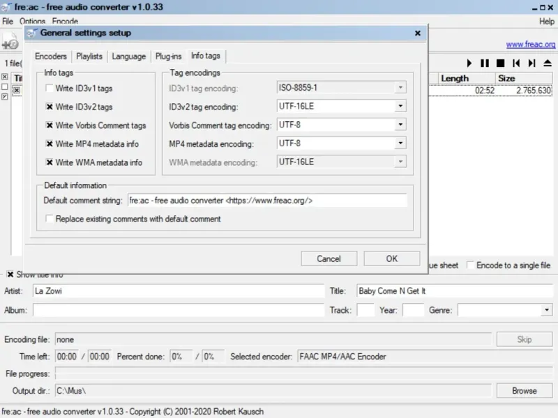Open the File menu
The width and height of the screenshot is (558, 418).
point(8,21)
